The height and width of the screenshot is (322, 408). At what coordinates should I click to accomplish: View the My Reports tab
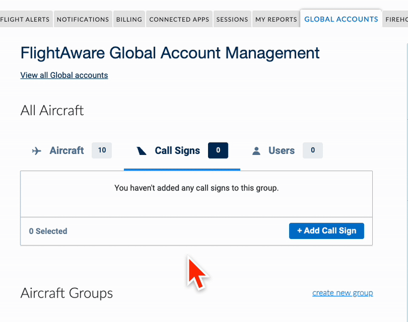pos(276,19)
